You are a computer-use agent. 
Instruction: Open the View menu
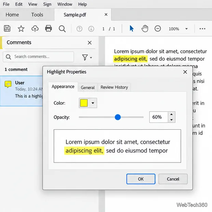pos(32,4)
